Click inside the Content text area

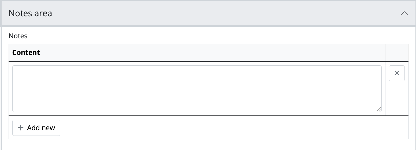pos(197,89)
